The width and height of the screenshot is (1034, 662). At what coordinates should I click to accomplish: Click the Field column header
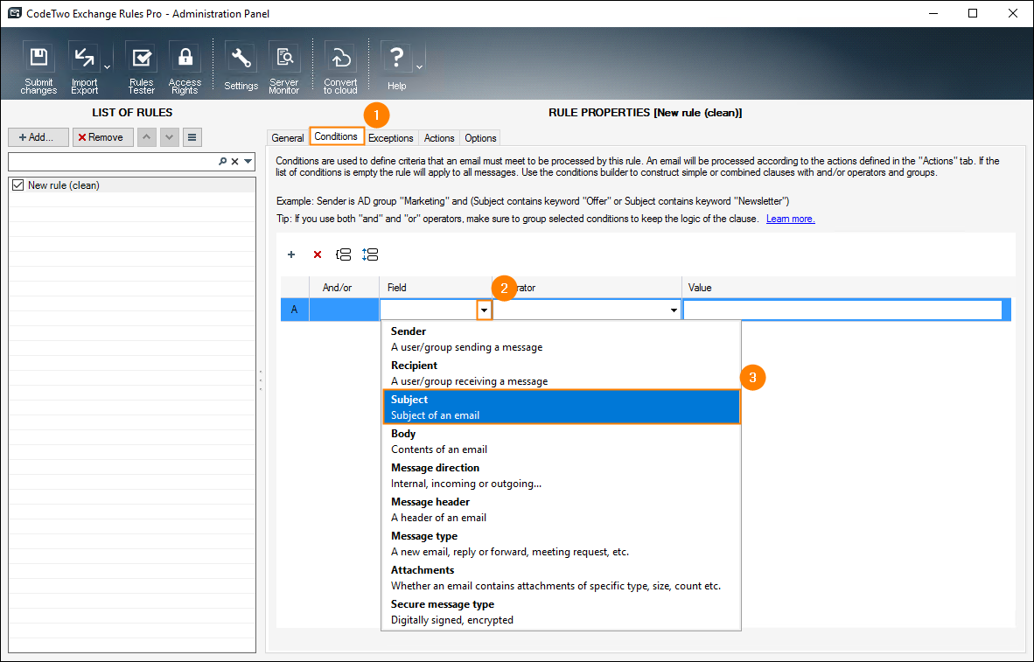(x=436, y=288)
